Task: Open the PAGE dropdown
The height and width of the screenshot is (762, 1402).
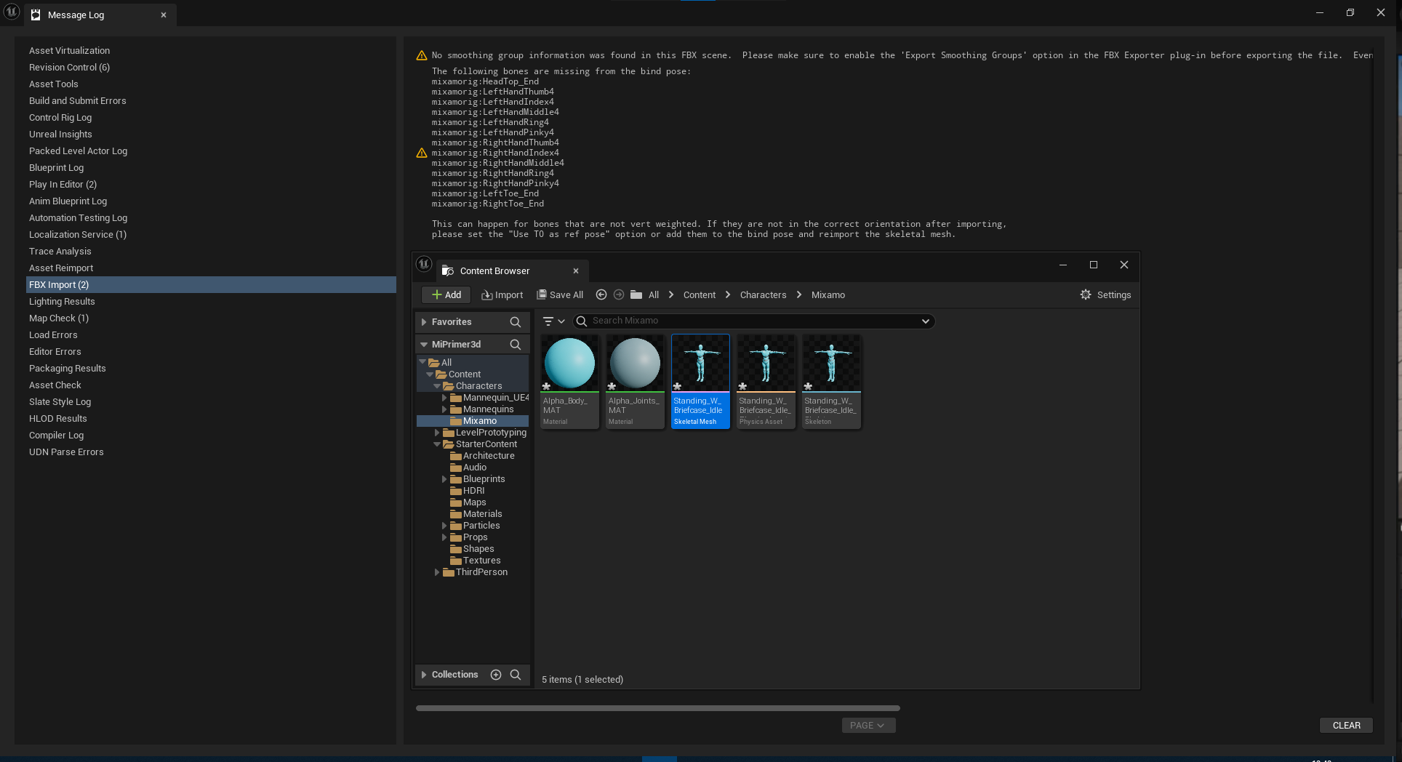Action: pyautogui.click(x=868, y=726)
